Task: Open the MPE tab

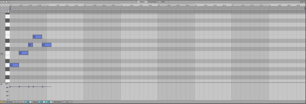Action: 163,2
